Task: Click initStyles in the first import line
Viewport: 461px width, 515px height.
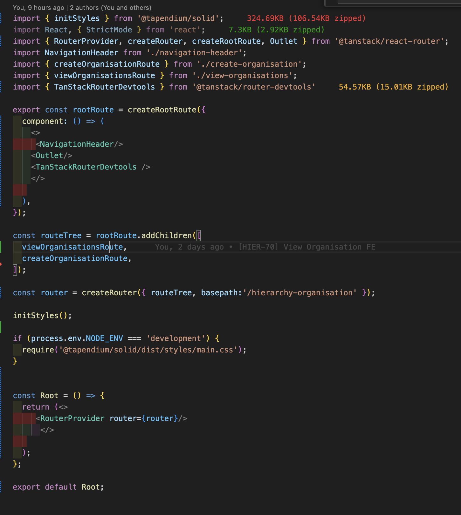Action: [77, 18]
